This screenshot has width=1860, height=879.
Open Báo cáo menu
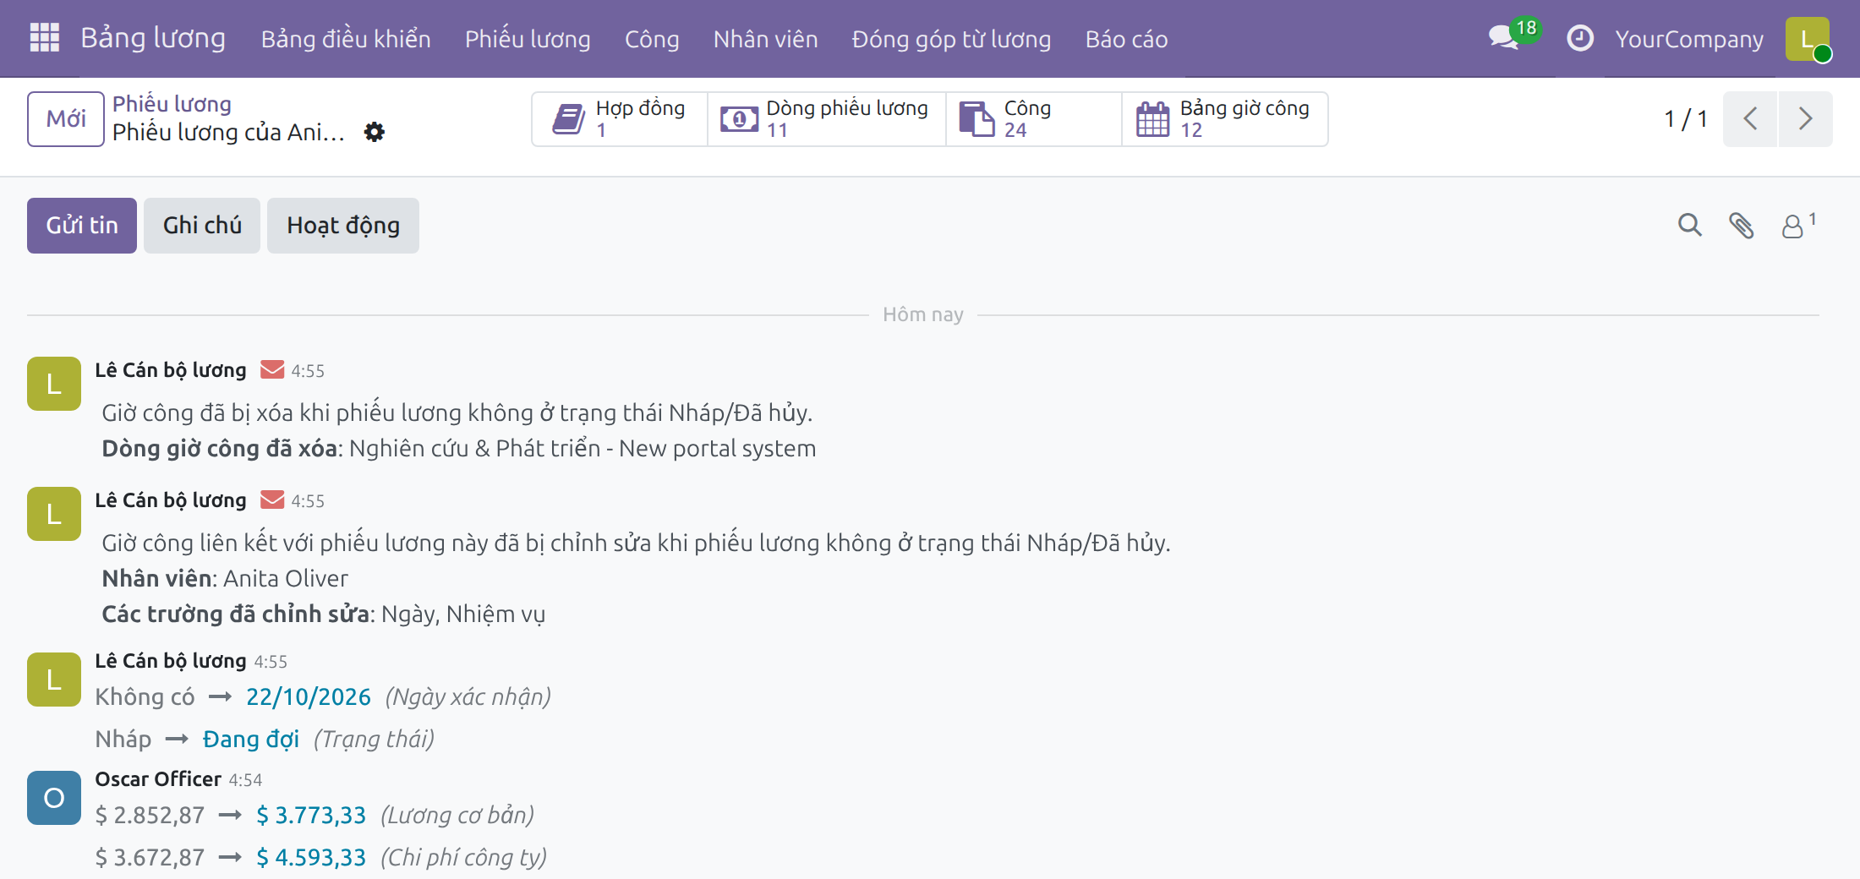coord(1126,39)
